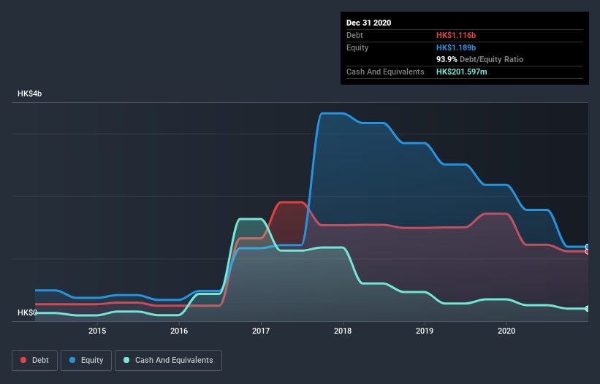Toggle the Equity series legend button
This screenshot has width=600, height=384.
pos(86,361)
